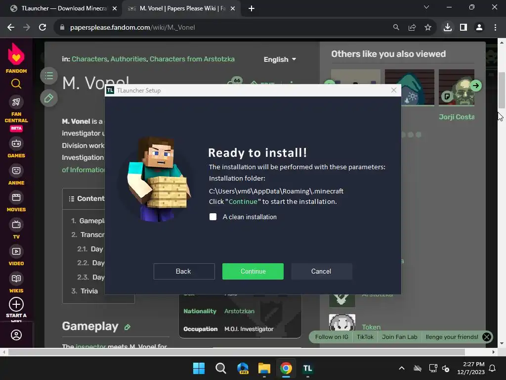The height and width of the screenshot is (380, 506).
Task: Click the TLauncher icon in the taskbar
Action: [x=307, y=368]
